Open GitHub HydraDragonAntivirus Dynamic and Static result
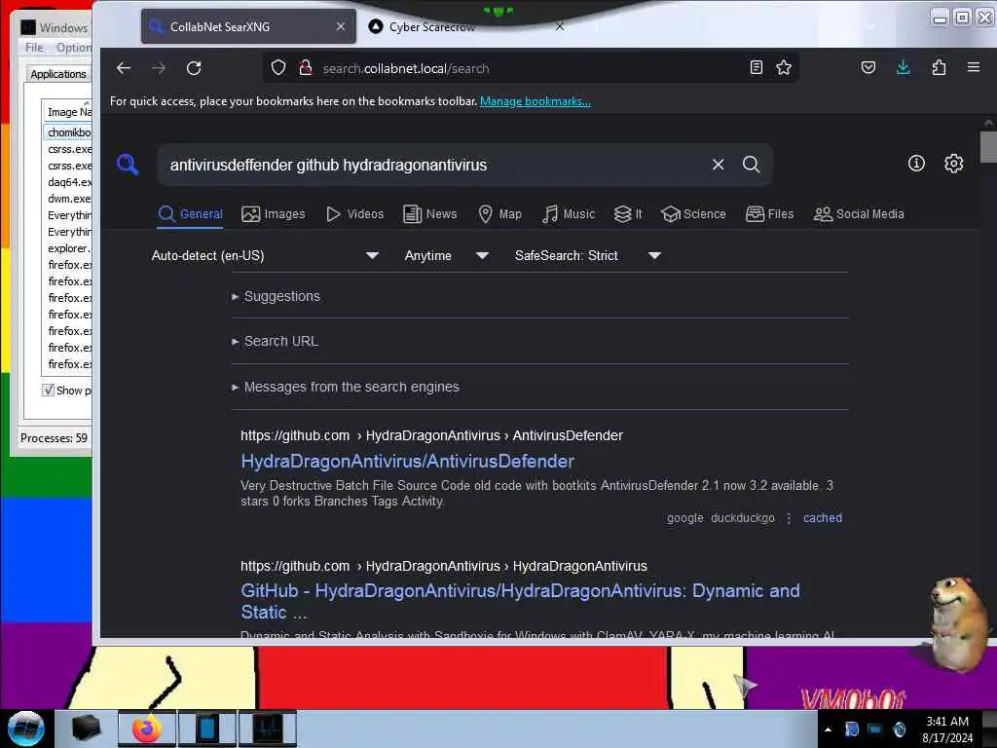 (520, 601)
